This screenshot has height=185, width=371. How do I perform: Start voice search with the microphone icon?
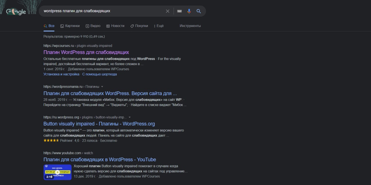(x=189, y=11)
